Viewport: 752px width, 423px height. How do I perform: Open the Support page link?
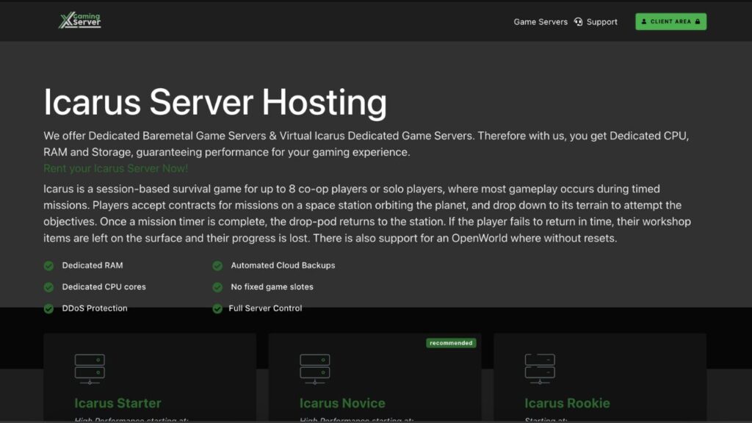coord(601,22)
